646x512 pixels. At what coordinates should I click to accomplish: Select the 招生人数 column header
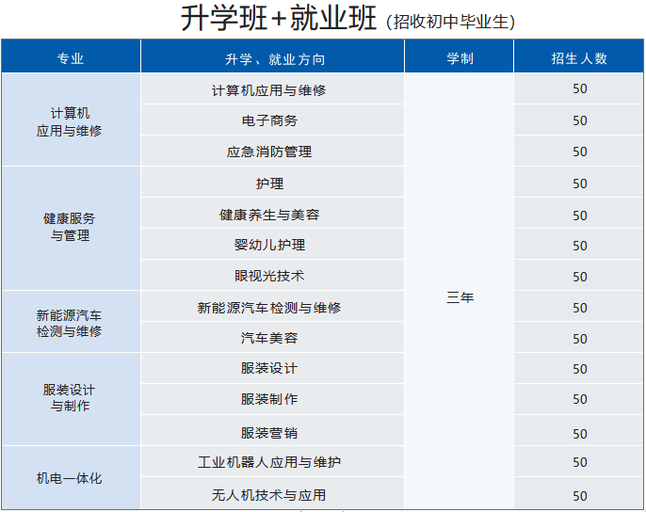(579, 58)
